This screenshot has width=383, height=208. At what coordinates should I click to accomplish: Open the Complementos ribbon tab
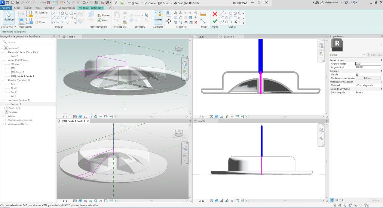coord(67,8)
